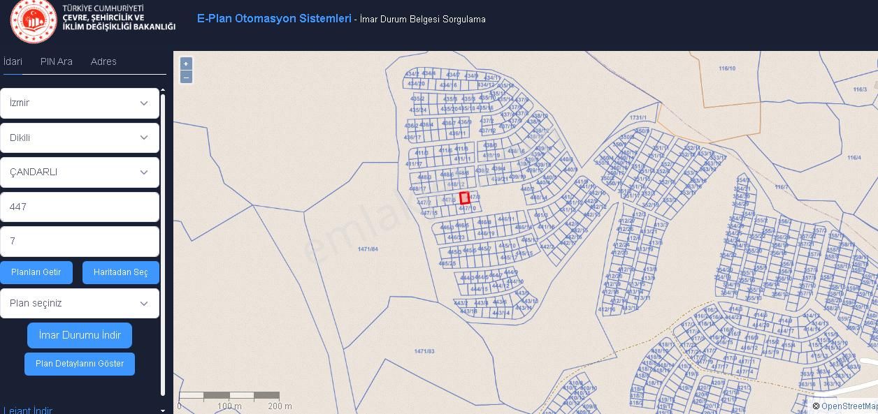Screen dimensions: 878x414
Task: Open the Dikili district dropdown
Action: click(x=80, y=138)
